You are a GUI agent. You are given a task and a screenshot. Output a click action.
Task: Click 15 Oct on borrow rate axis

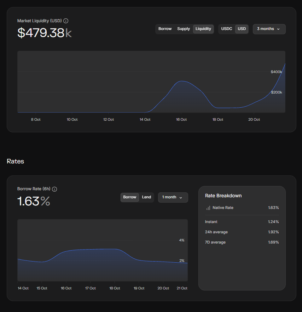coord(42,288)
